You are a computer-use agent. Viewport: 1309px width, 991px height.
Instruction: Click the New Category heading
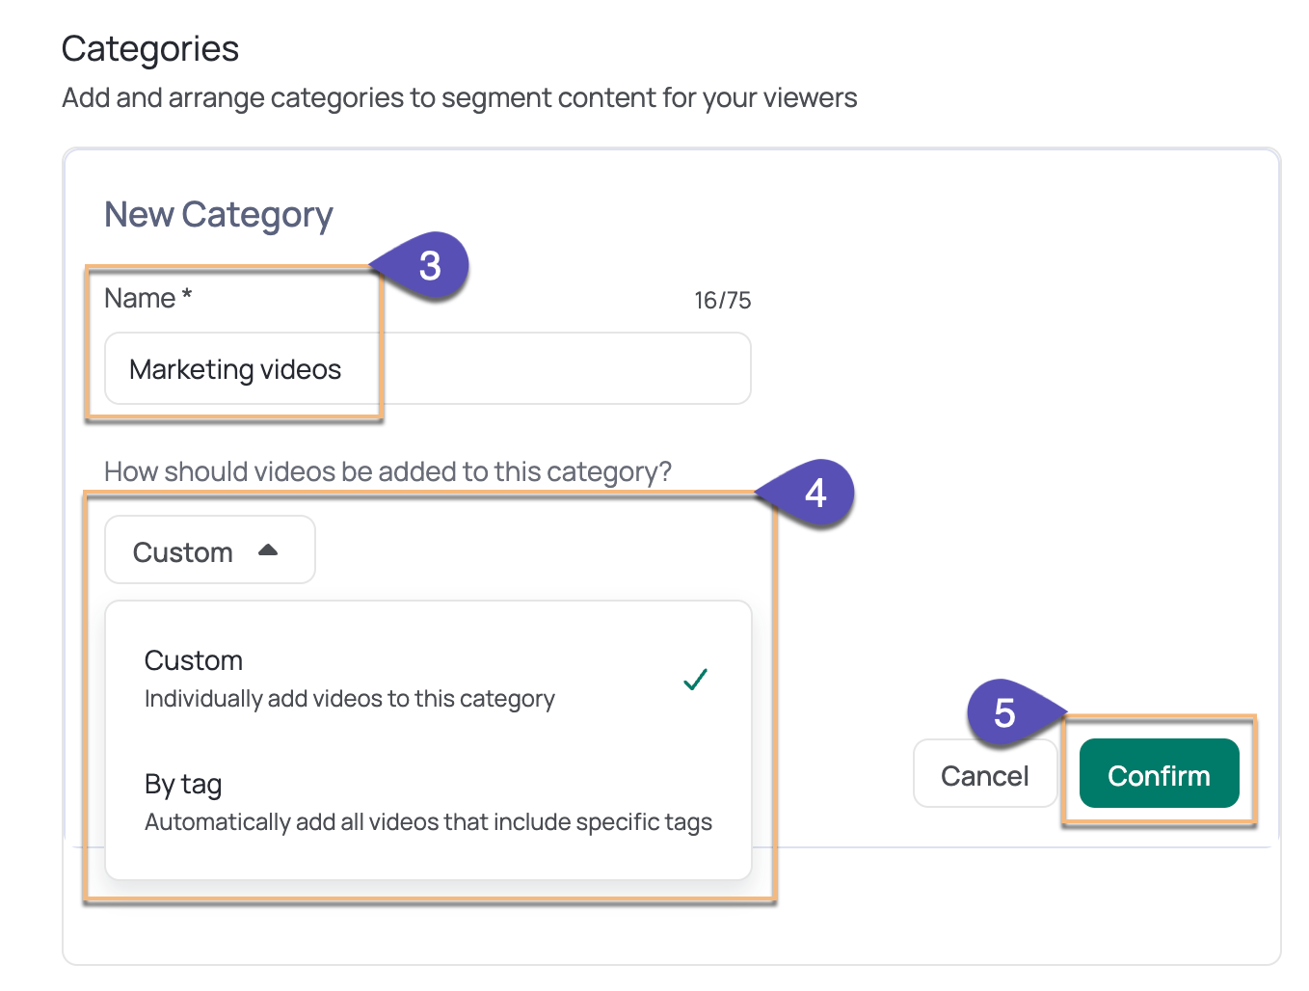219,215
